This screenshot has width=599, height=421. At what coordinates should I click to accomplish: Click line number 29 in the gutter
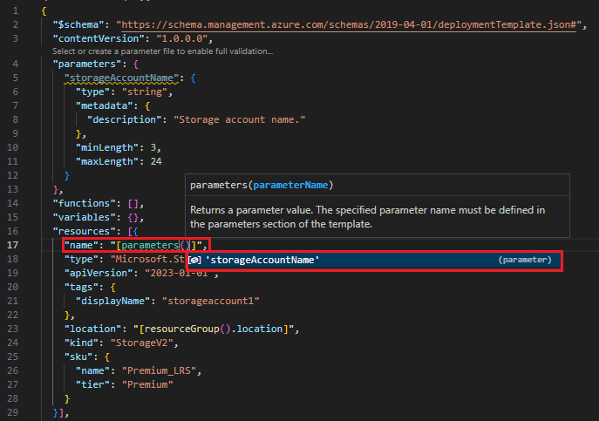(x=12, y=412)
